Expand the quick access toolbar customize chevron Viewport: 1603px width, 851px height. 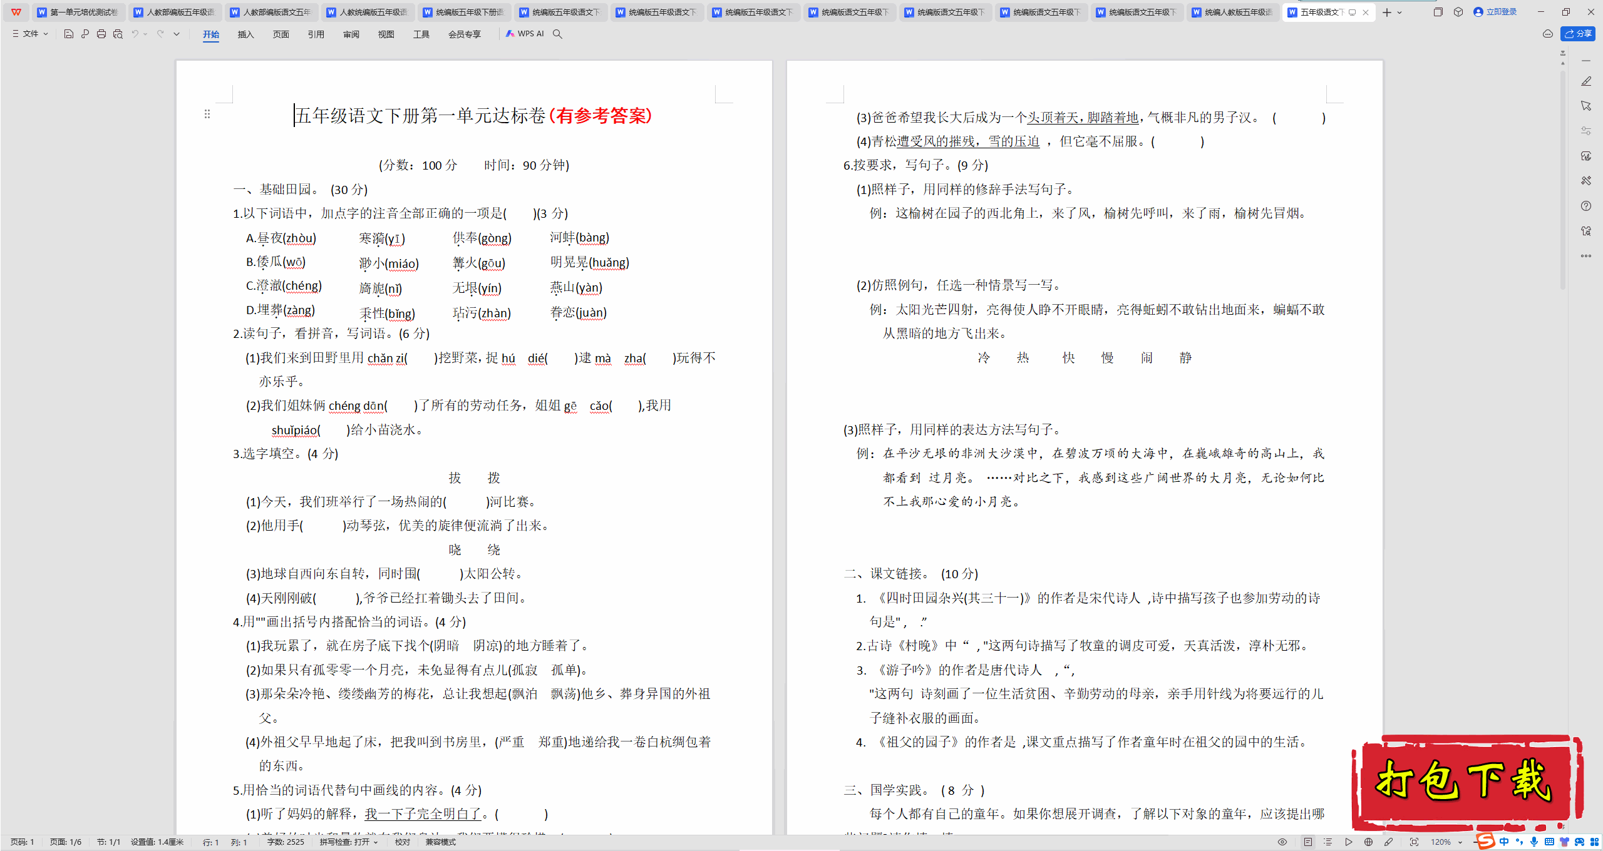(177, 34)
